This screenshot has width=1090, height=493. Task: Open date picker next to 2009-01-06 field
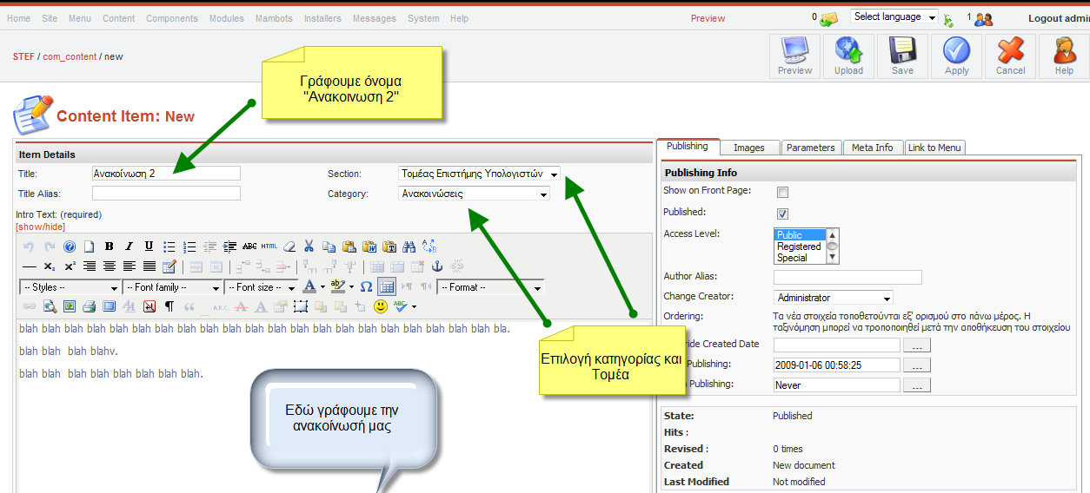coord(917,365)
